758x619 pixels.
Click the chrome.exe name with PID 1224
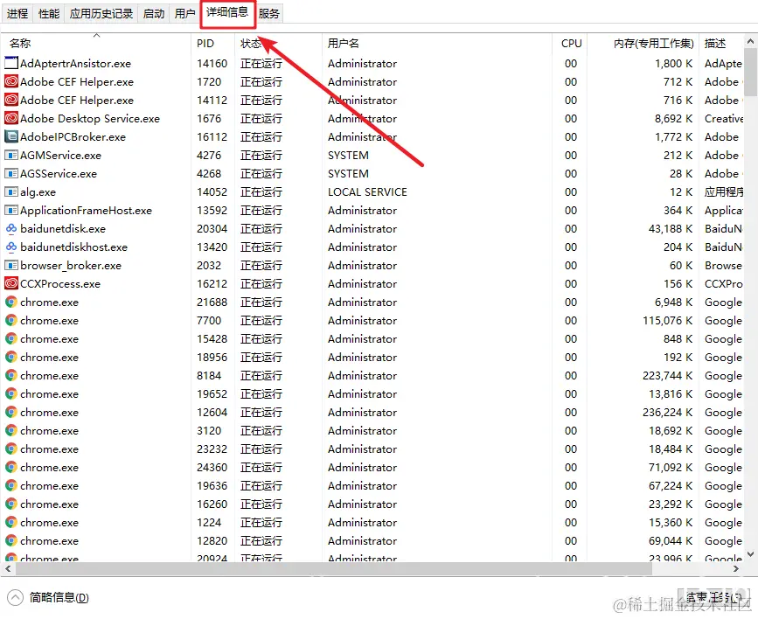tap(49, 523)
